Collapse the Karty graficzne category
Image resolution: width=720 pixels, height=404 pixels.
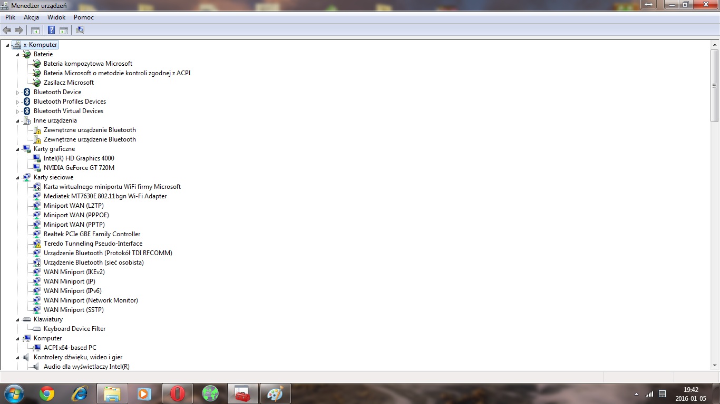point(17,149)
